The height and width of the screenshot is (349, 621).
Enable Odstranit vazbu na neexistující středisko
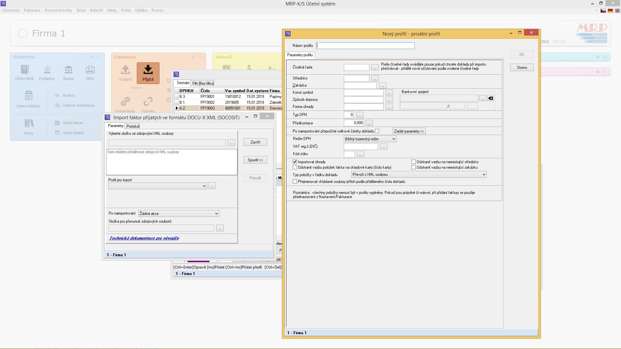(413, 162)
